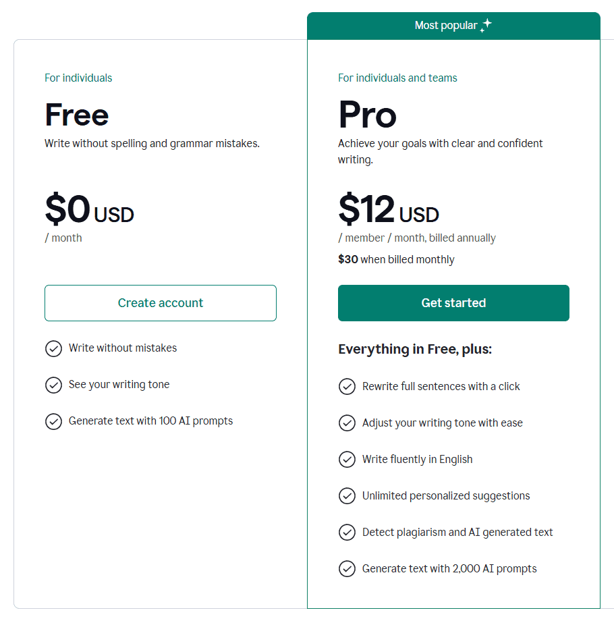Click checkmark icon for 100 AI prompts
This screenshot has height=623, width=614.
click(53, 421)
